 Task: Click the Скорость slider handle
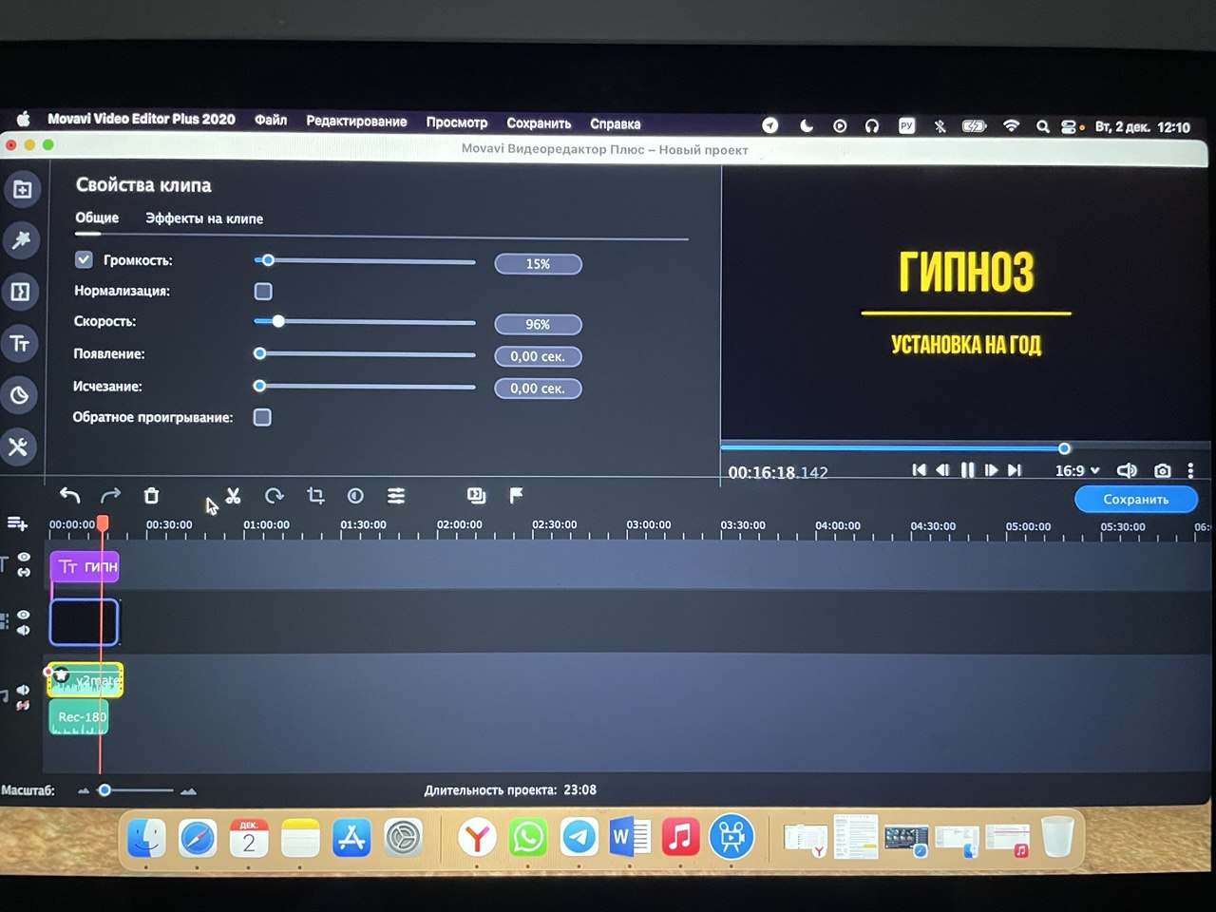(x=278, y=322)
